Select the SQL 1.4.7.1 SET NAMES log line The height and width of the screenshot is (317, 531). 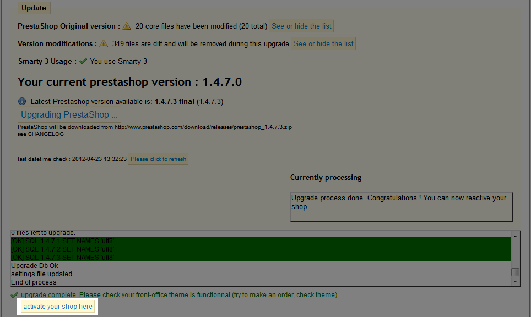click(62, 241)
